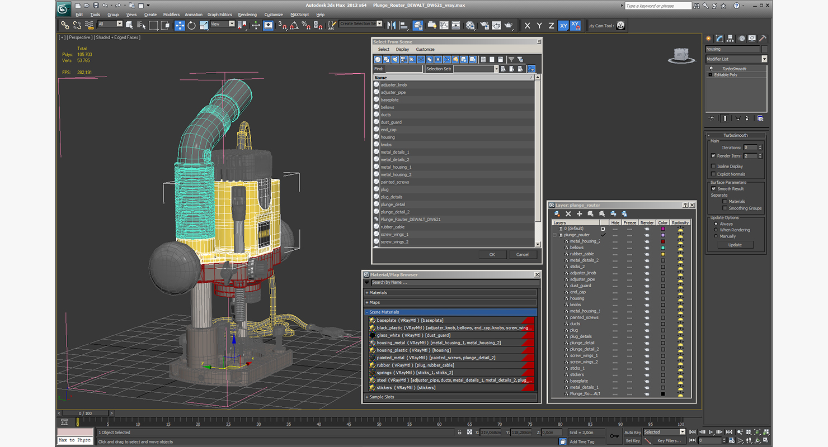Open Customize menu in Select From Scene
The height and width of the screenshot is (447, 828).
point(425,49)
